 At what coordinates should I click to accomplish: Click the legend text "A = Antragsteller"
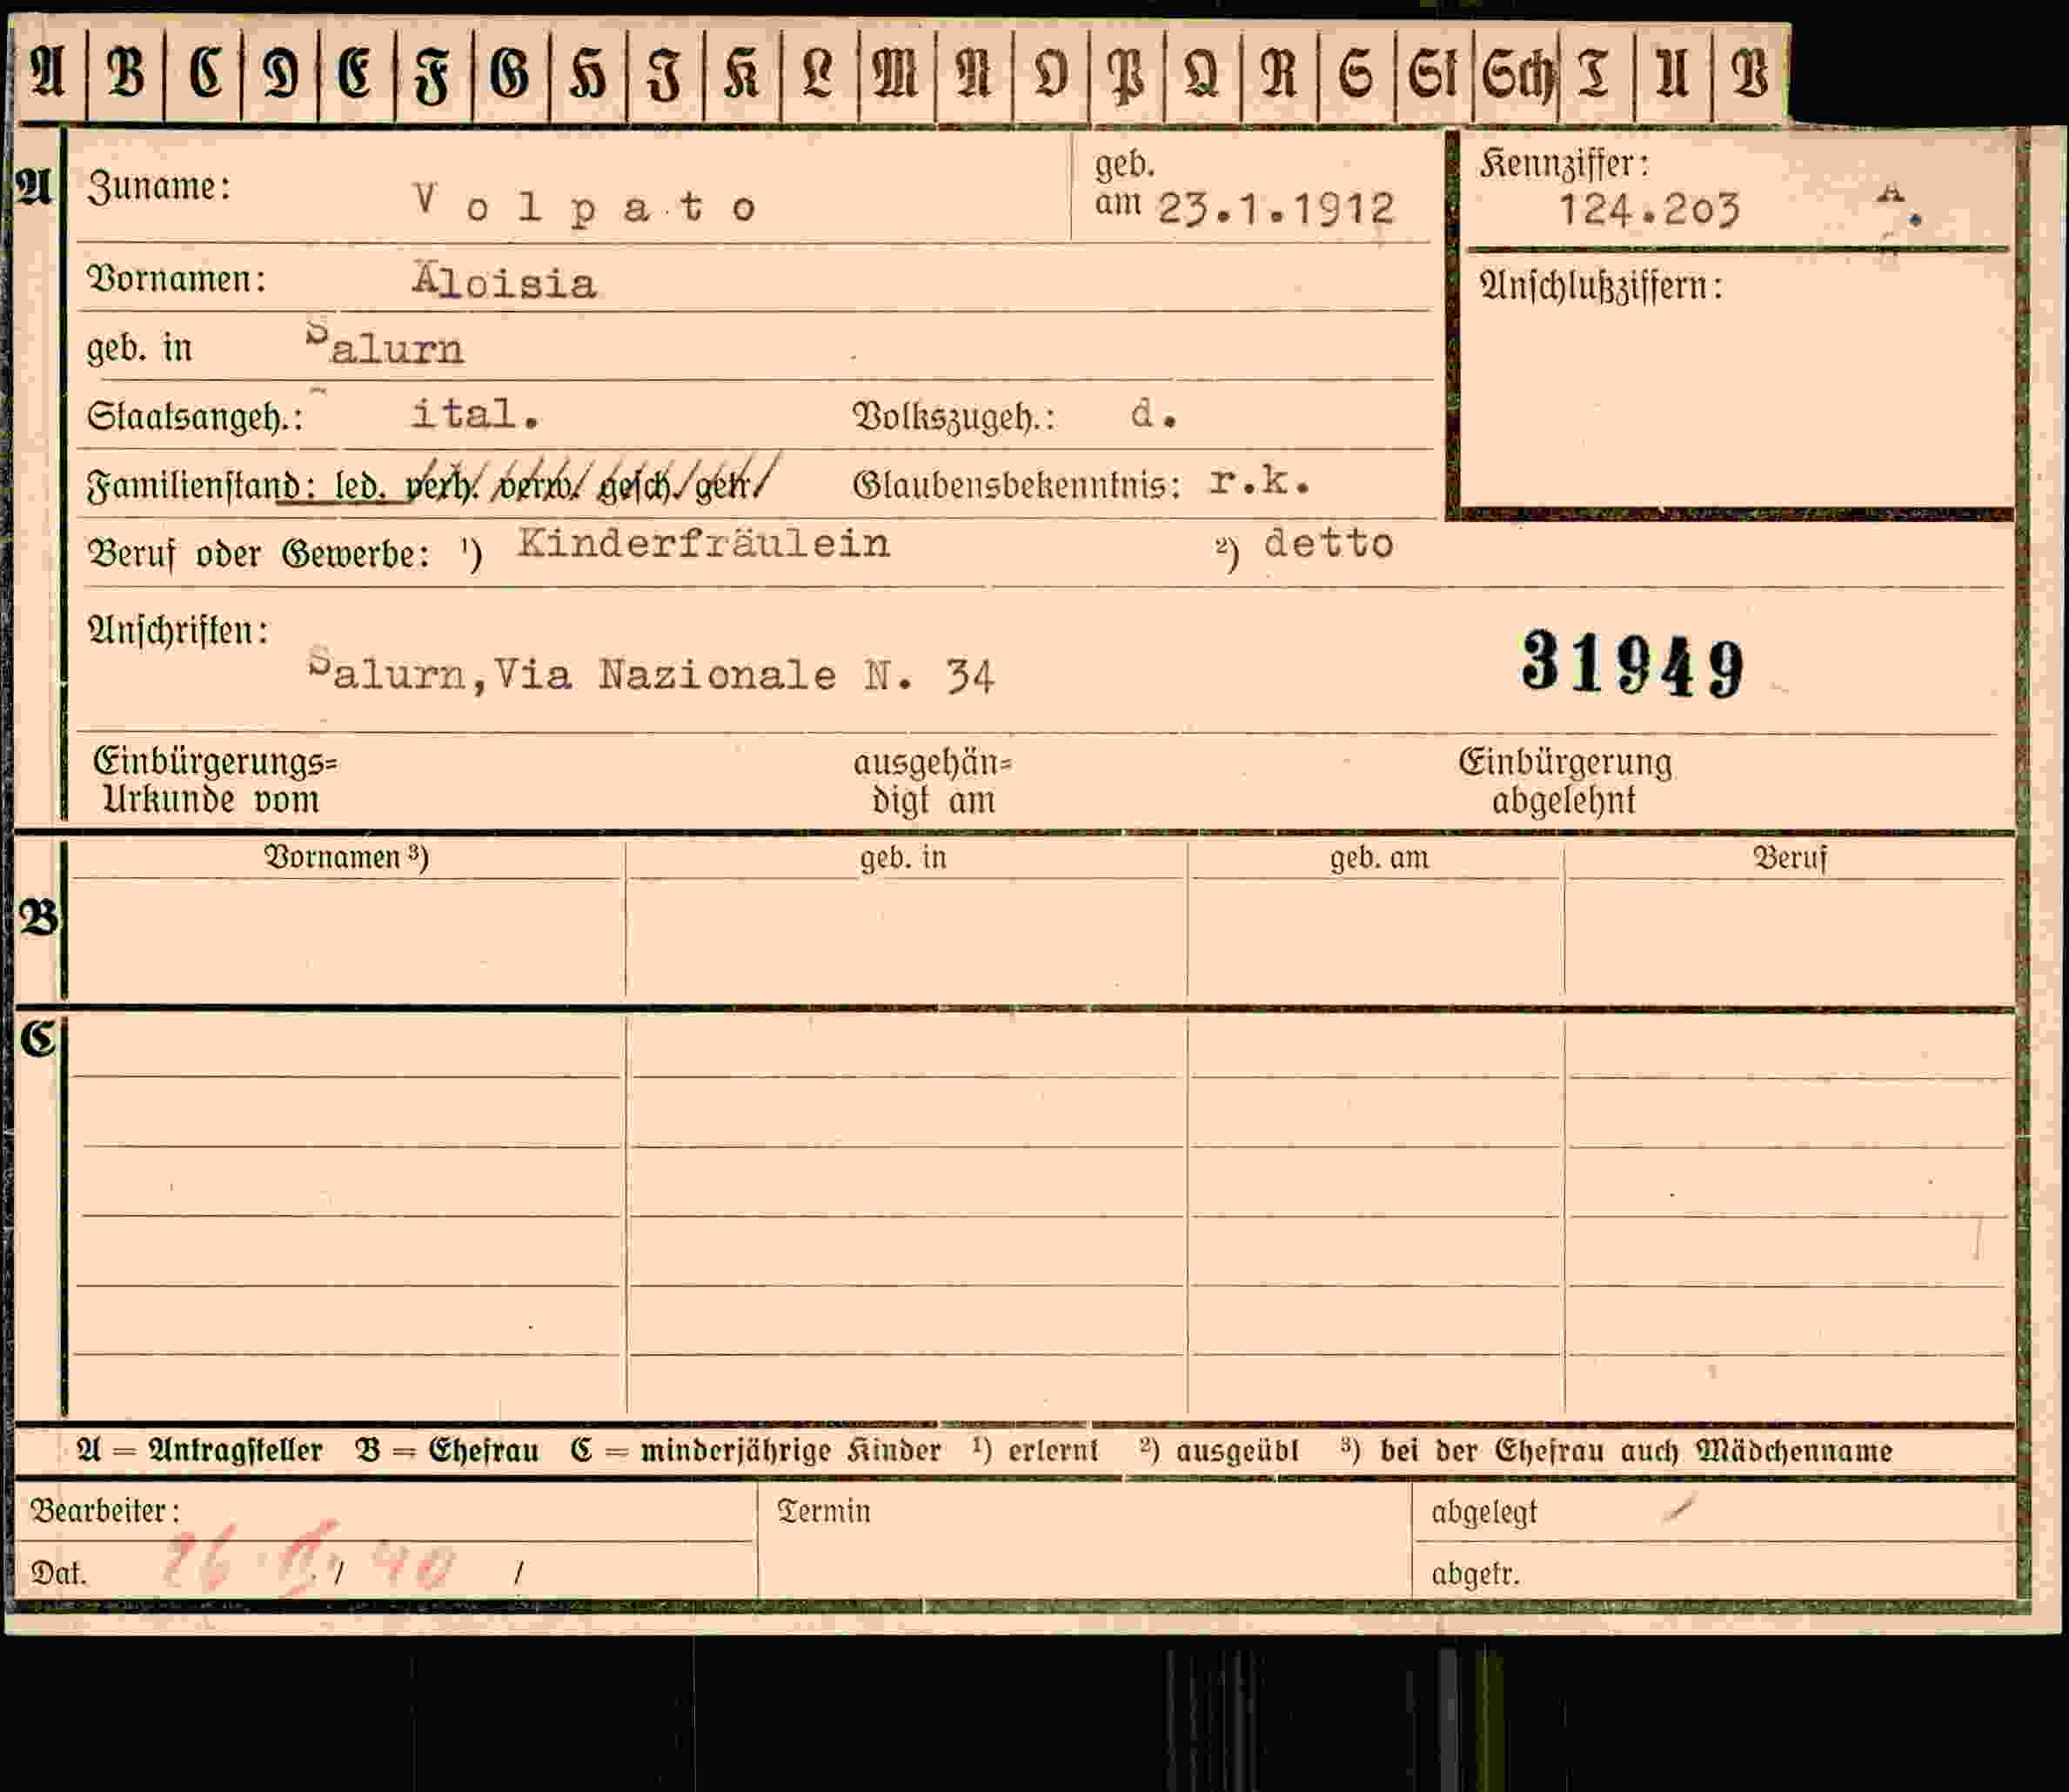point(200,1450)
